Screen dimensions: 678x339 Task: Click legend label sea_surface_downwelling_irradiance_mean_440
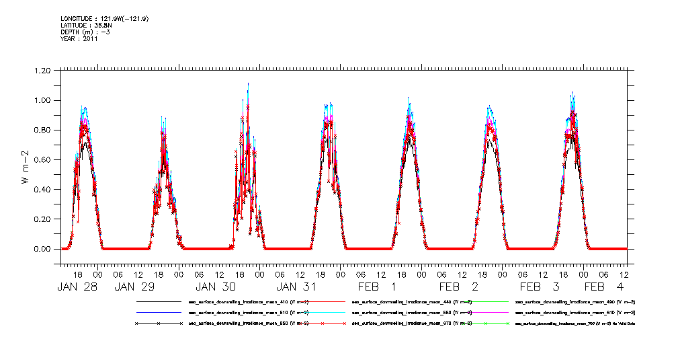412,301
